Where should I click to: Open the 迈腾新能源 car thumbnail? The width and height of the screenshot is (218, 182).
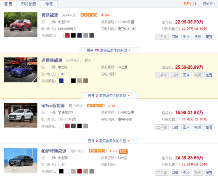coord(21,70)
